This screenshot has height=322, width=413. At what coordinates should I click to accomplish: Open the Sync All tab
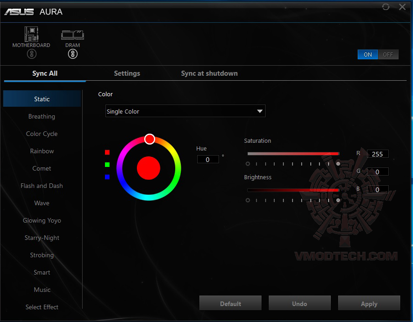tap(44, 73)
